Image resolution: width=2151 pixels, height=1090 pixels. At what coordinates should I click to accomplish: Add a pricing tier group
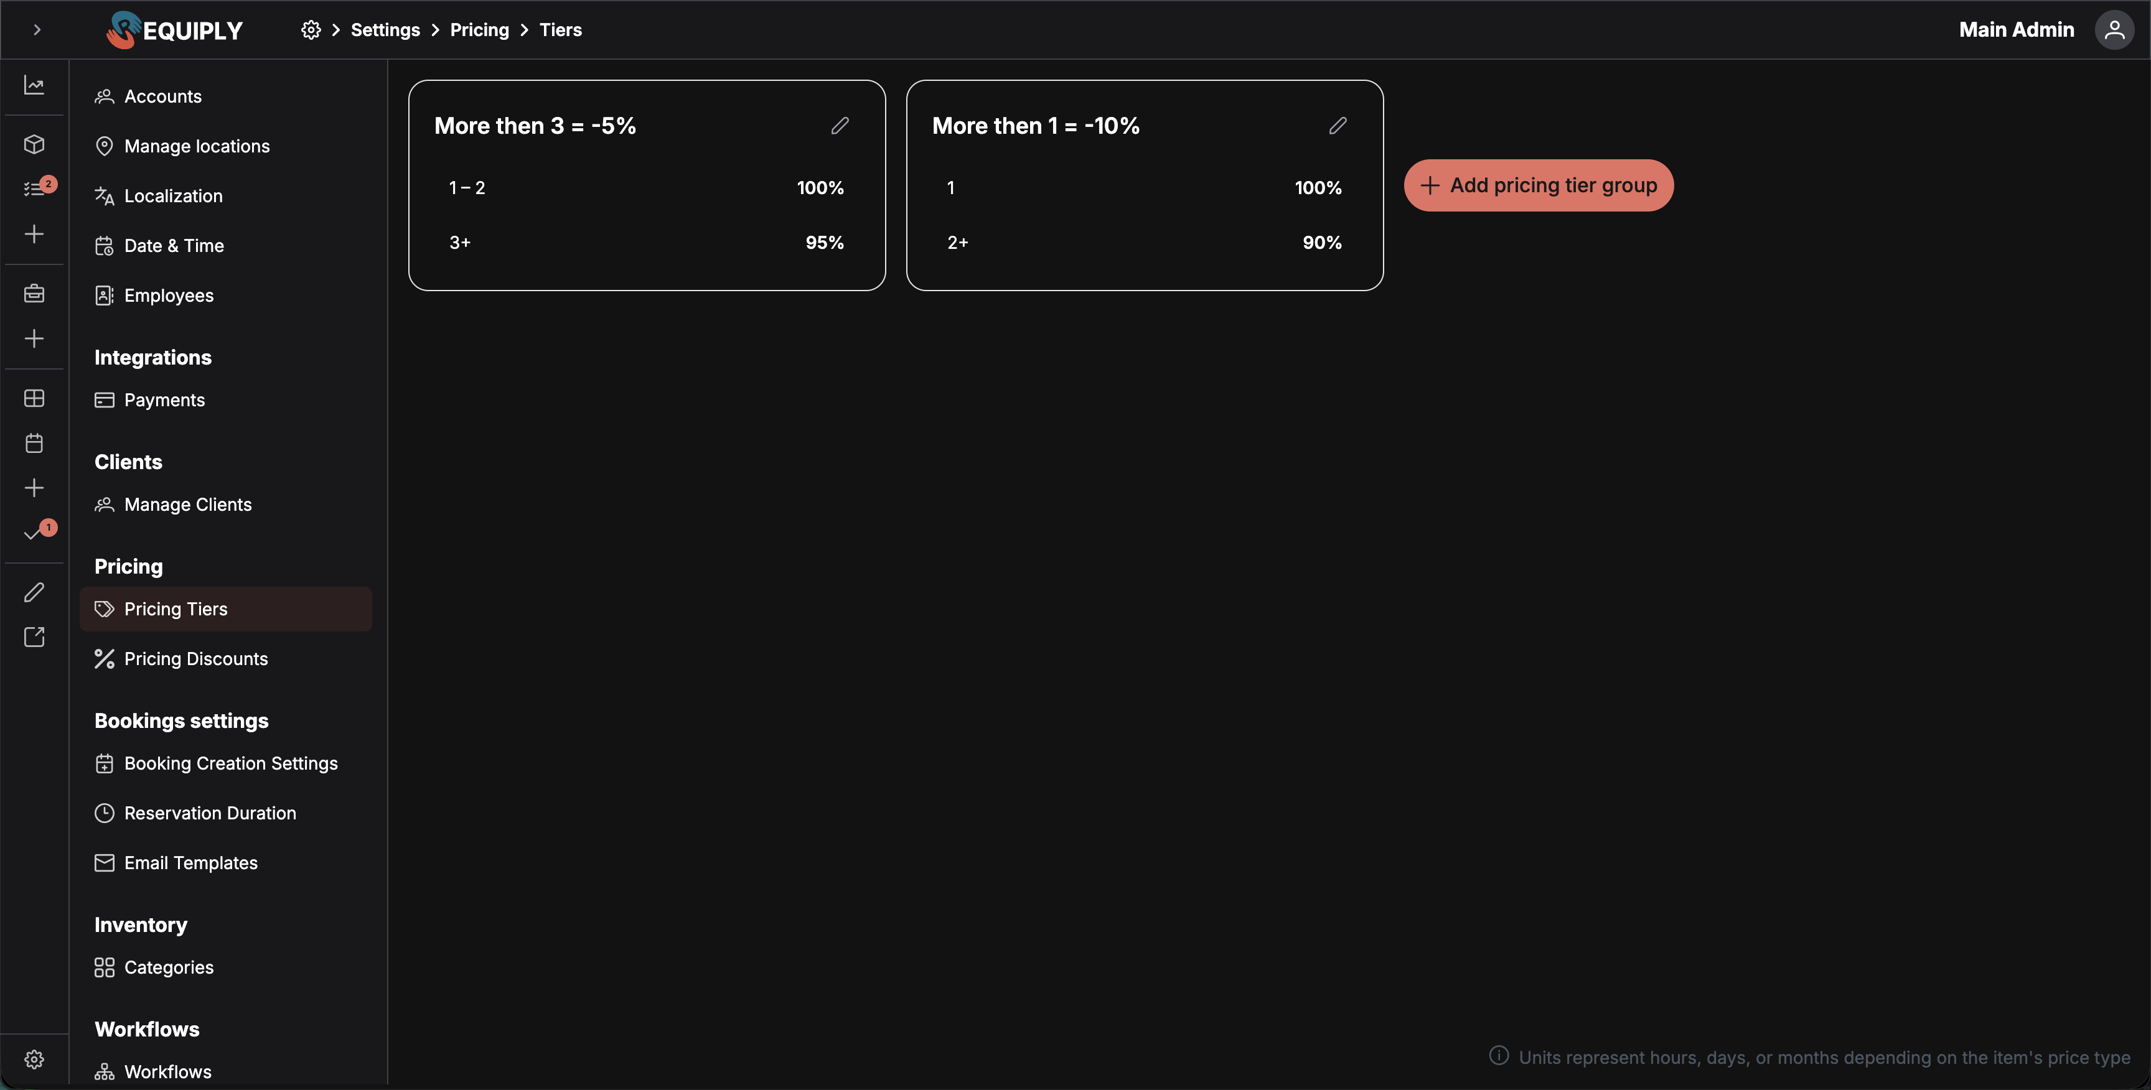pos(1538,185)
